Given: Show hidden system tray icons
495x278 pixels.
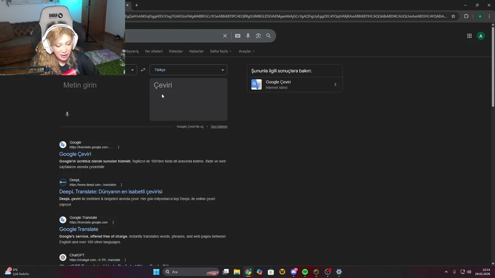Looking at the screenshot, I should (x=446, y=272).
